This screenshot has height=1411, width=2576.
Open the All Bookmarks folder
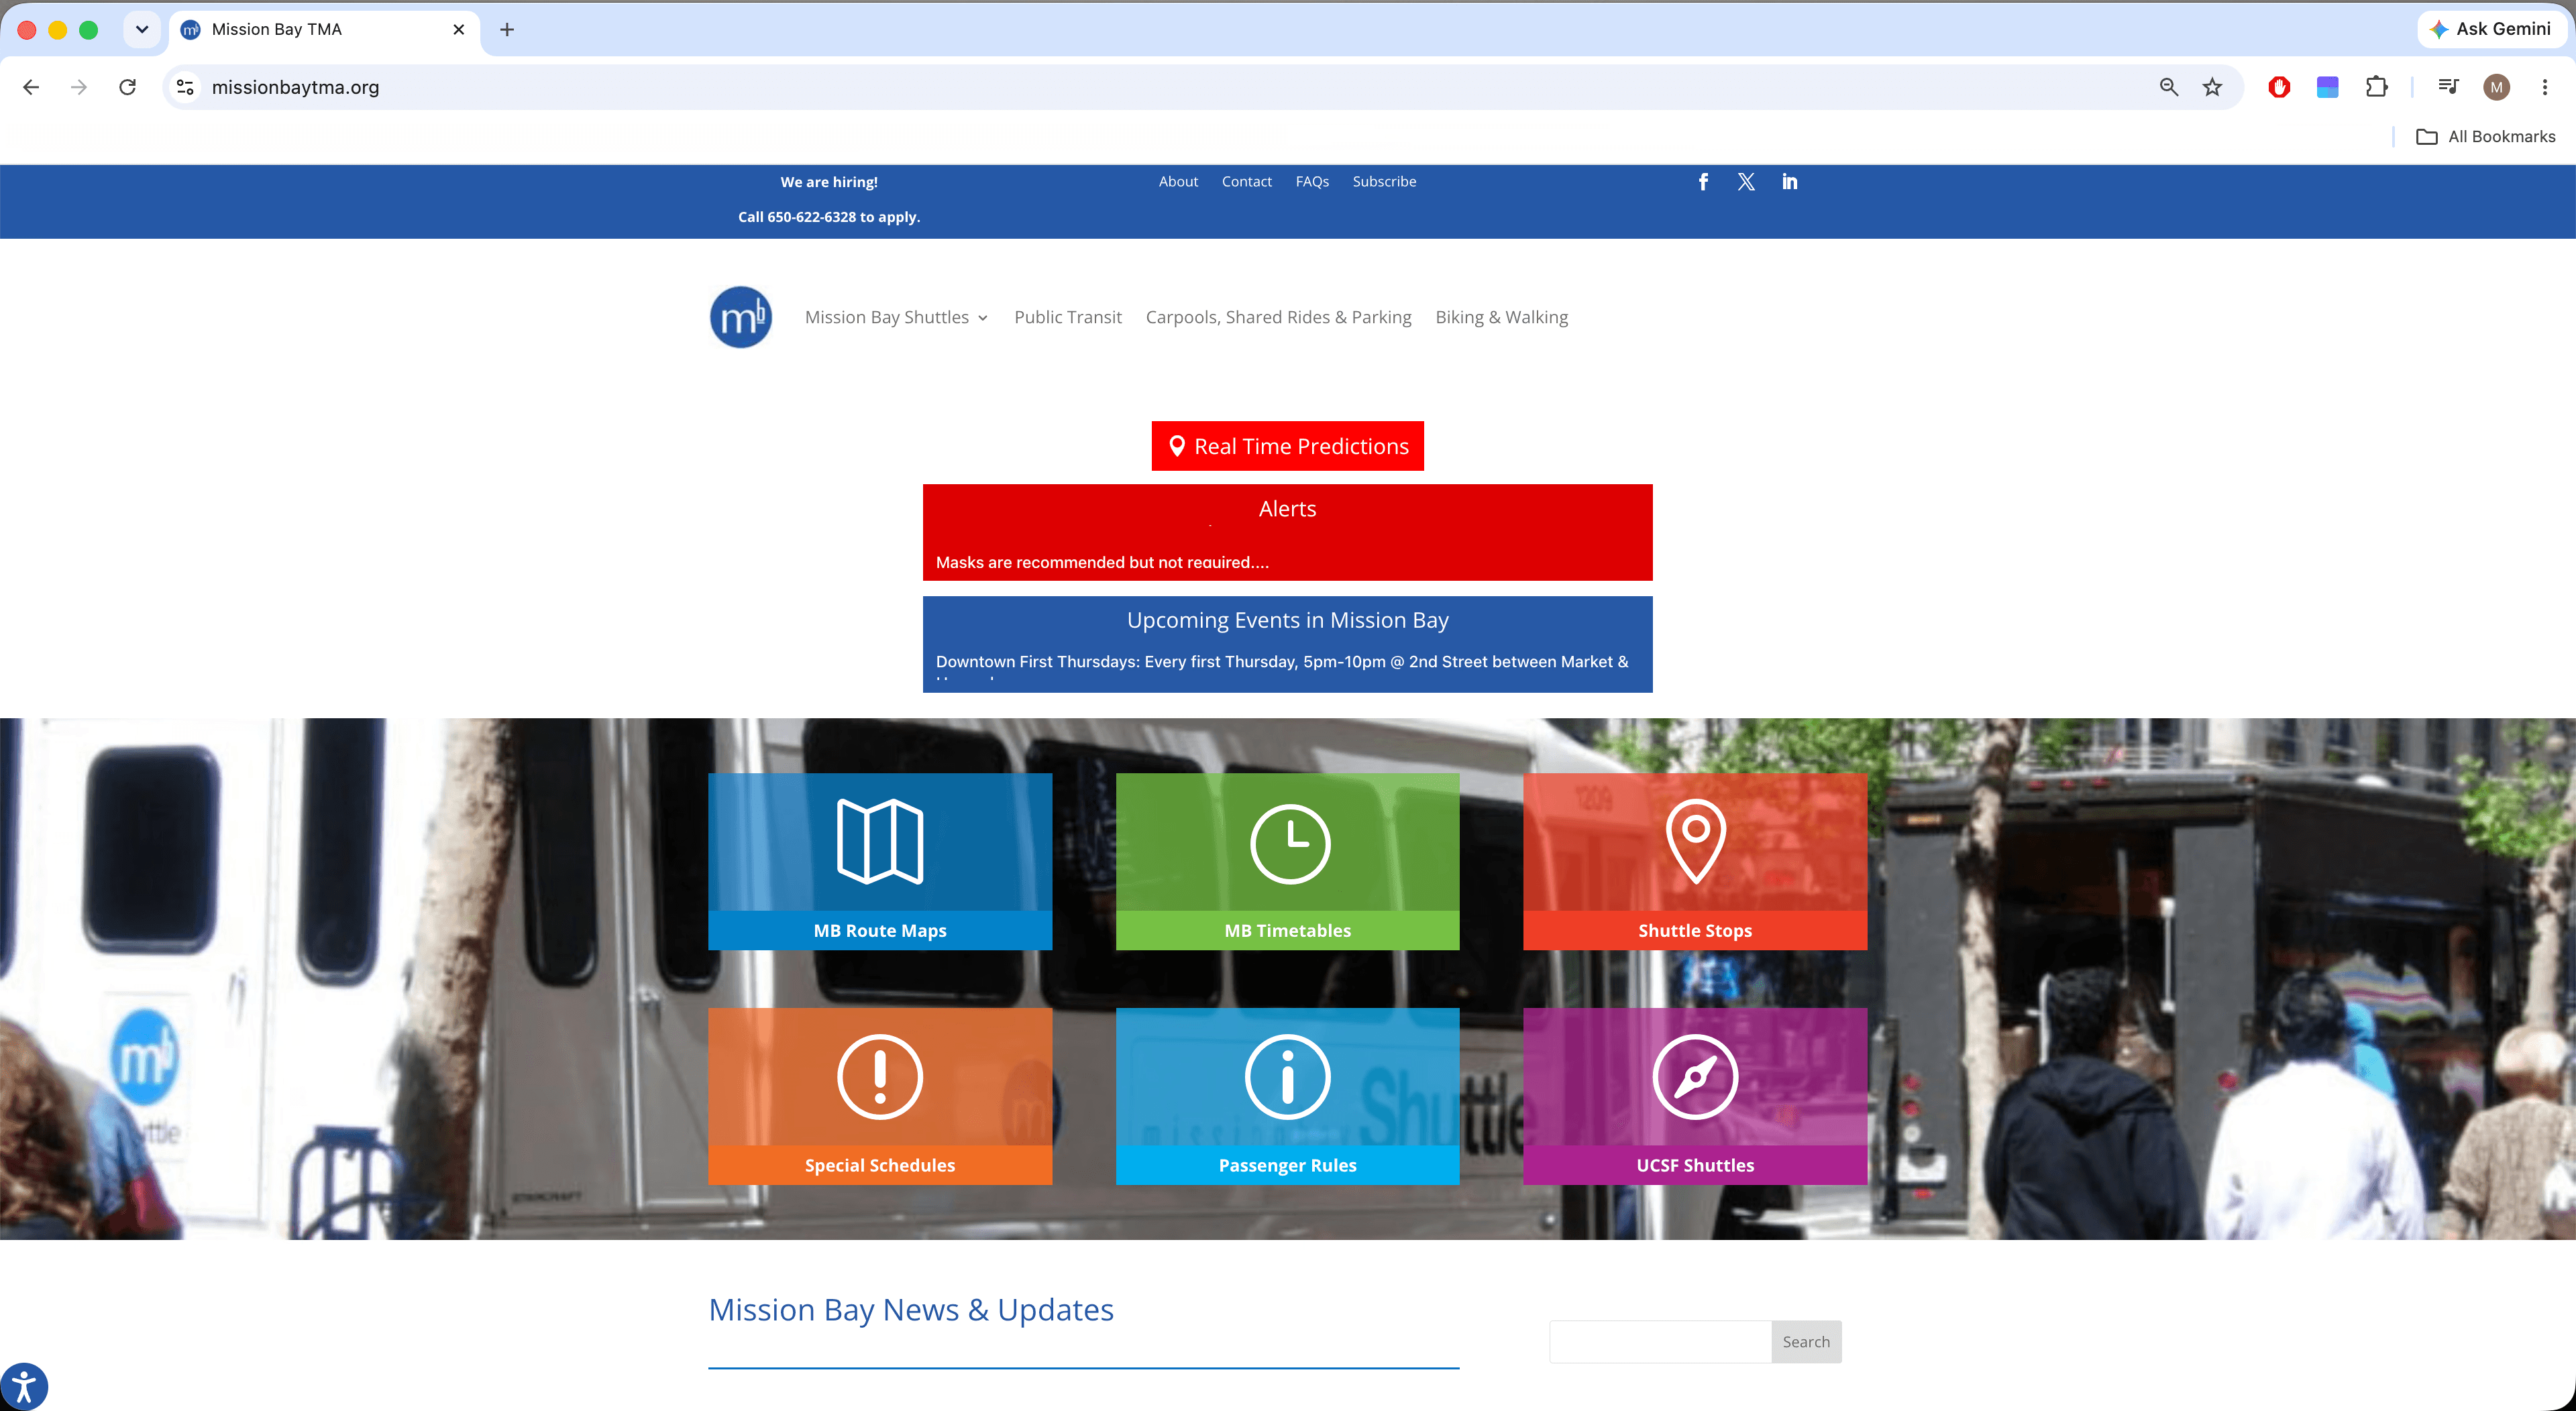point(2485,137)
